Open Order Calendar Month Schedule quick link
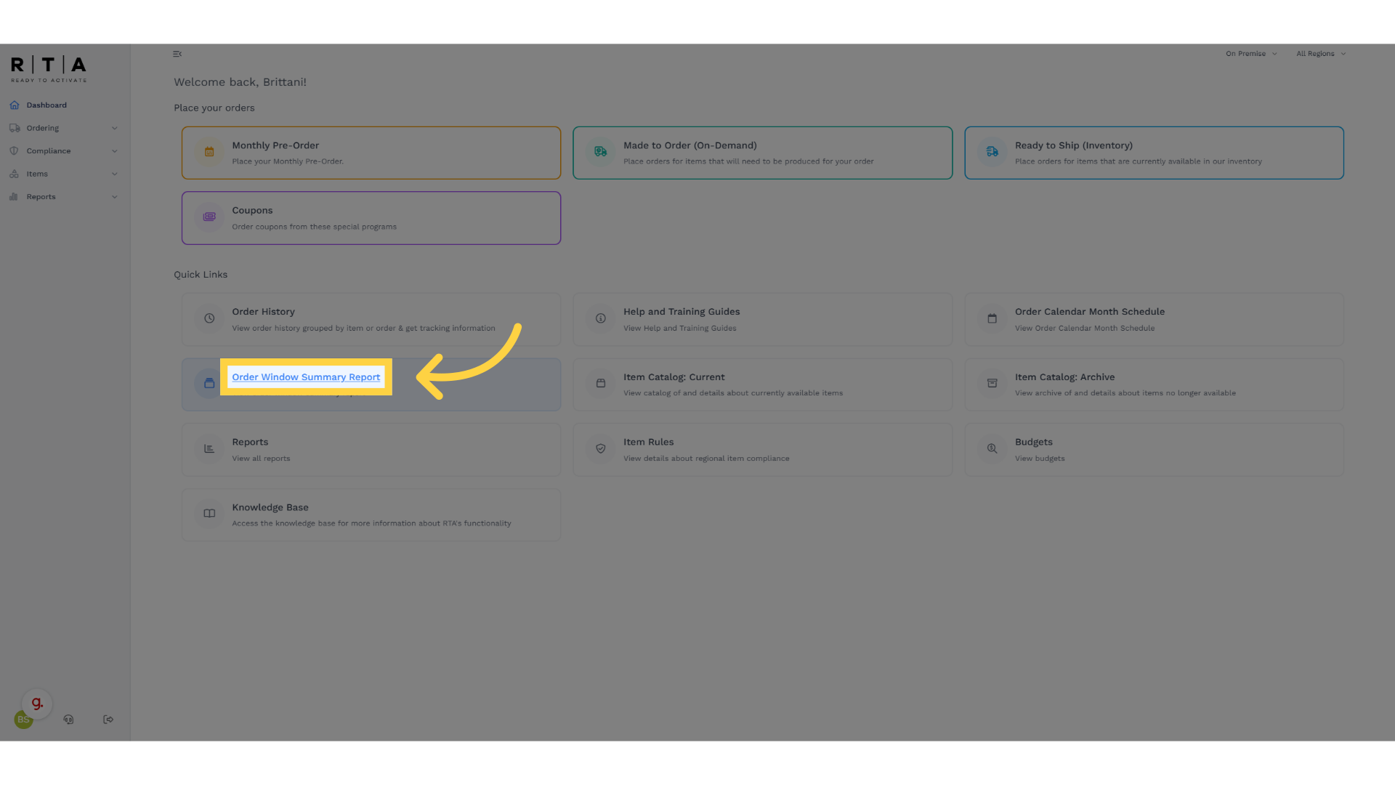1395x785 pixels. 1089,312
